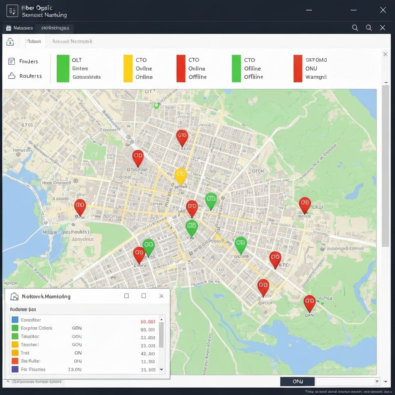Click the yellow CTO Online legend swatch

tap(128, 68)
